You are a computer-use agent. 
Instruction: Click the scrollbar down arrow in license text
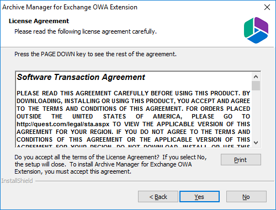(256, 143)
